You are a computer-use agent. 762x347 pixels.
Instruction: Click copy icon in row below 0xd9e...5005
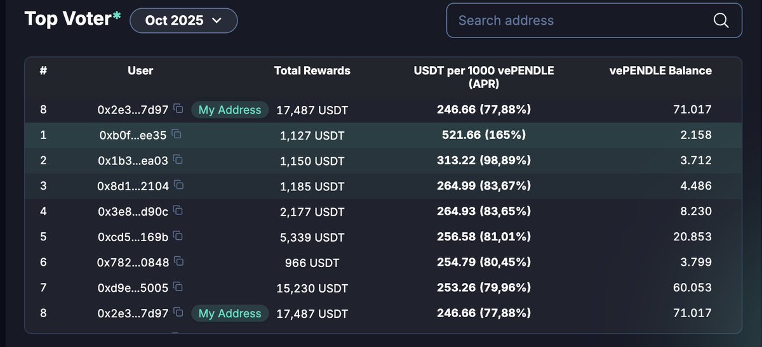[x=178, y=313]
